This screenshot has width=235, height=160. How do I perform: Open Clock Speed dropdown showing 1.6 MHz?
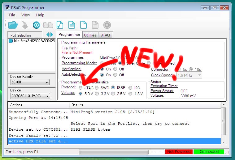189,75
